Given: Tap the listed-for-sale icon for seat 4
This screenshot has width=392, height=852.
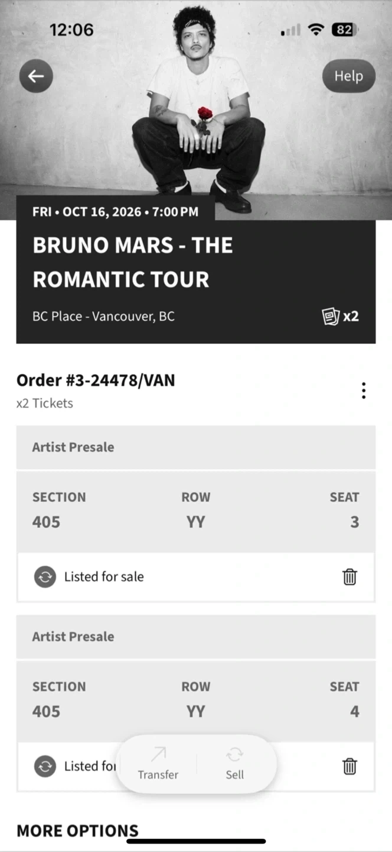Looking at the screenshot, I should tap(45, 766).
